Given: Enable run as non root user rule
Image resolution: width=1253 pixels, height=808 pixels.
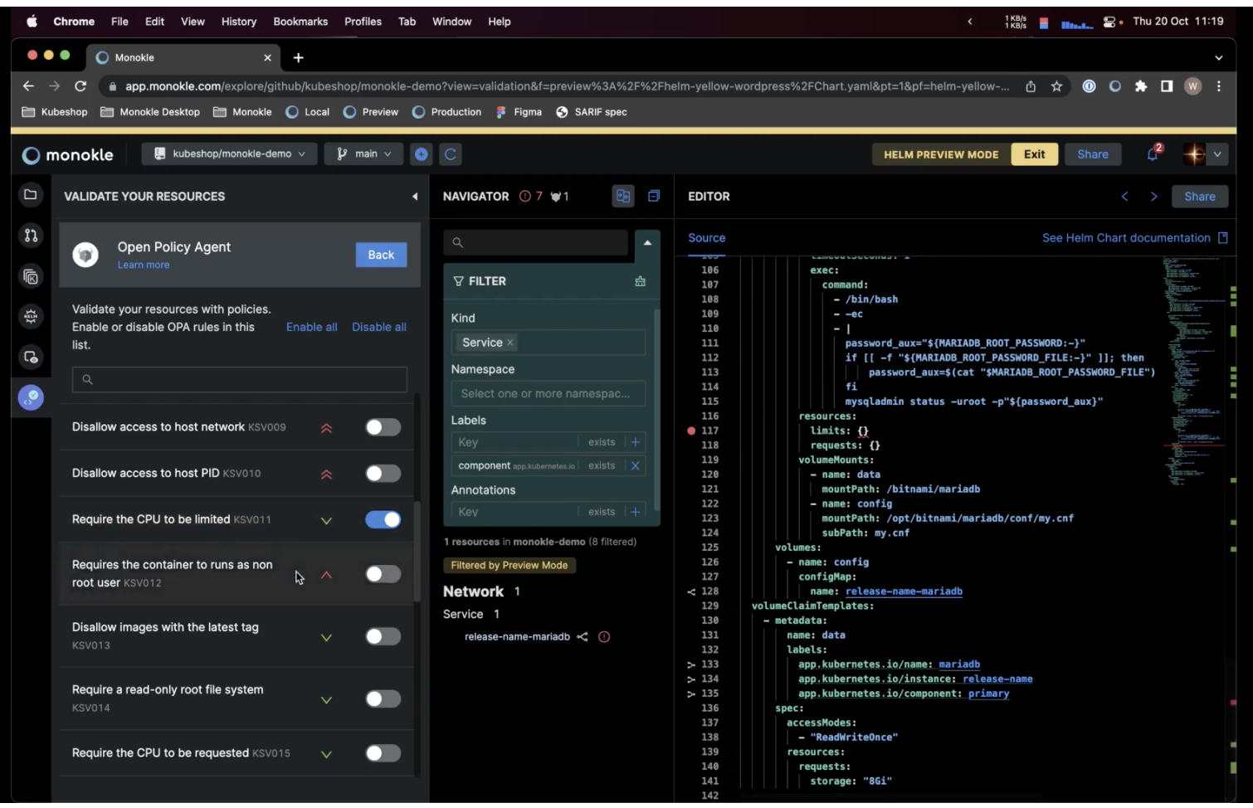Looking at the screenshot, I should coord(383,574).
